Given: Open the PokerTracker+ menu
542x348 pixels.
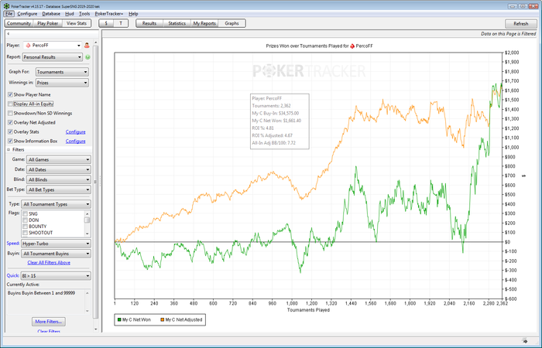Looking at the screenshot, I should click(109, 14).
